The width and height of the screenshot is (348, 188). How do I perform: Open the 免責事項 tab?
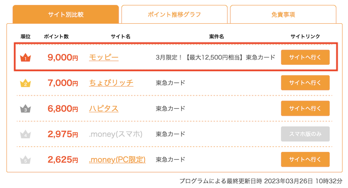tap(283, 14)
